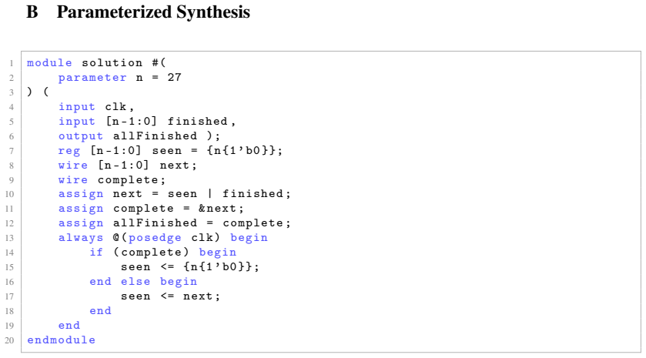
Task: Click 'clk' in the input declaration
Action: pyautogui.click(x=115, y=107)
